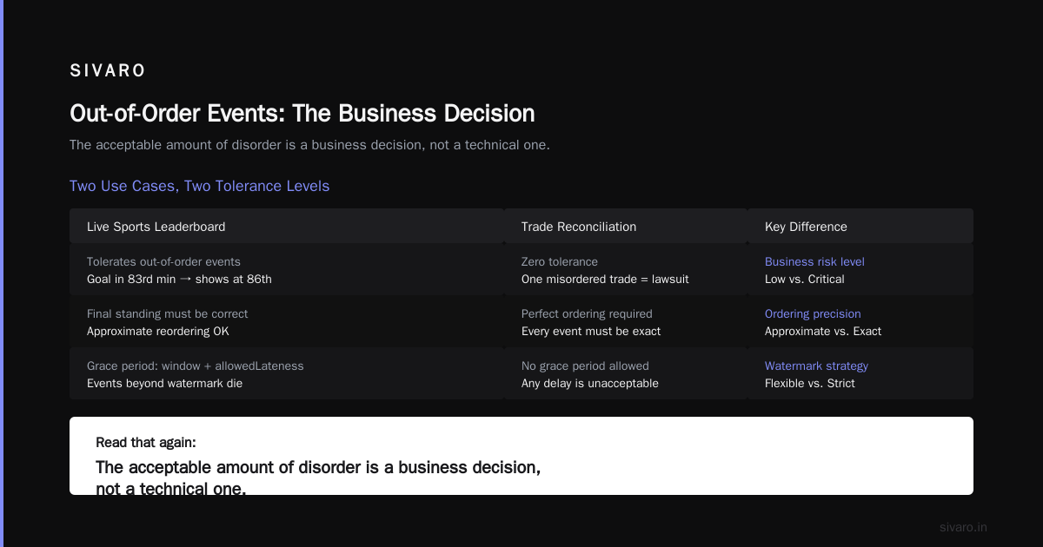1043x547 pixels.
Task: Select the No grace period allowed cell
Action: pos(626,374)
